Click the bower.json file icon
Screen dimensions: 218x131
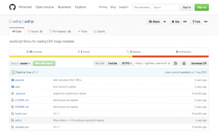coord(13,114)
